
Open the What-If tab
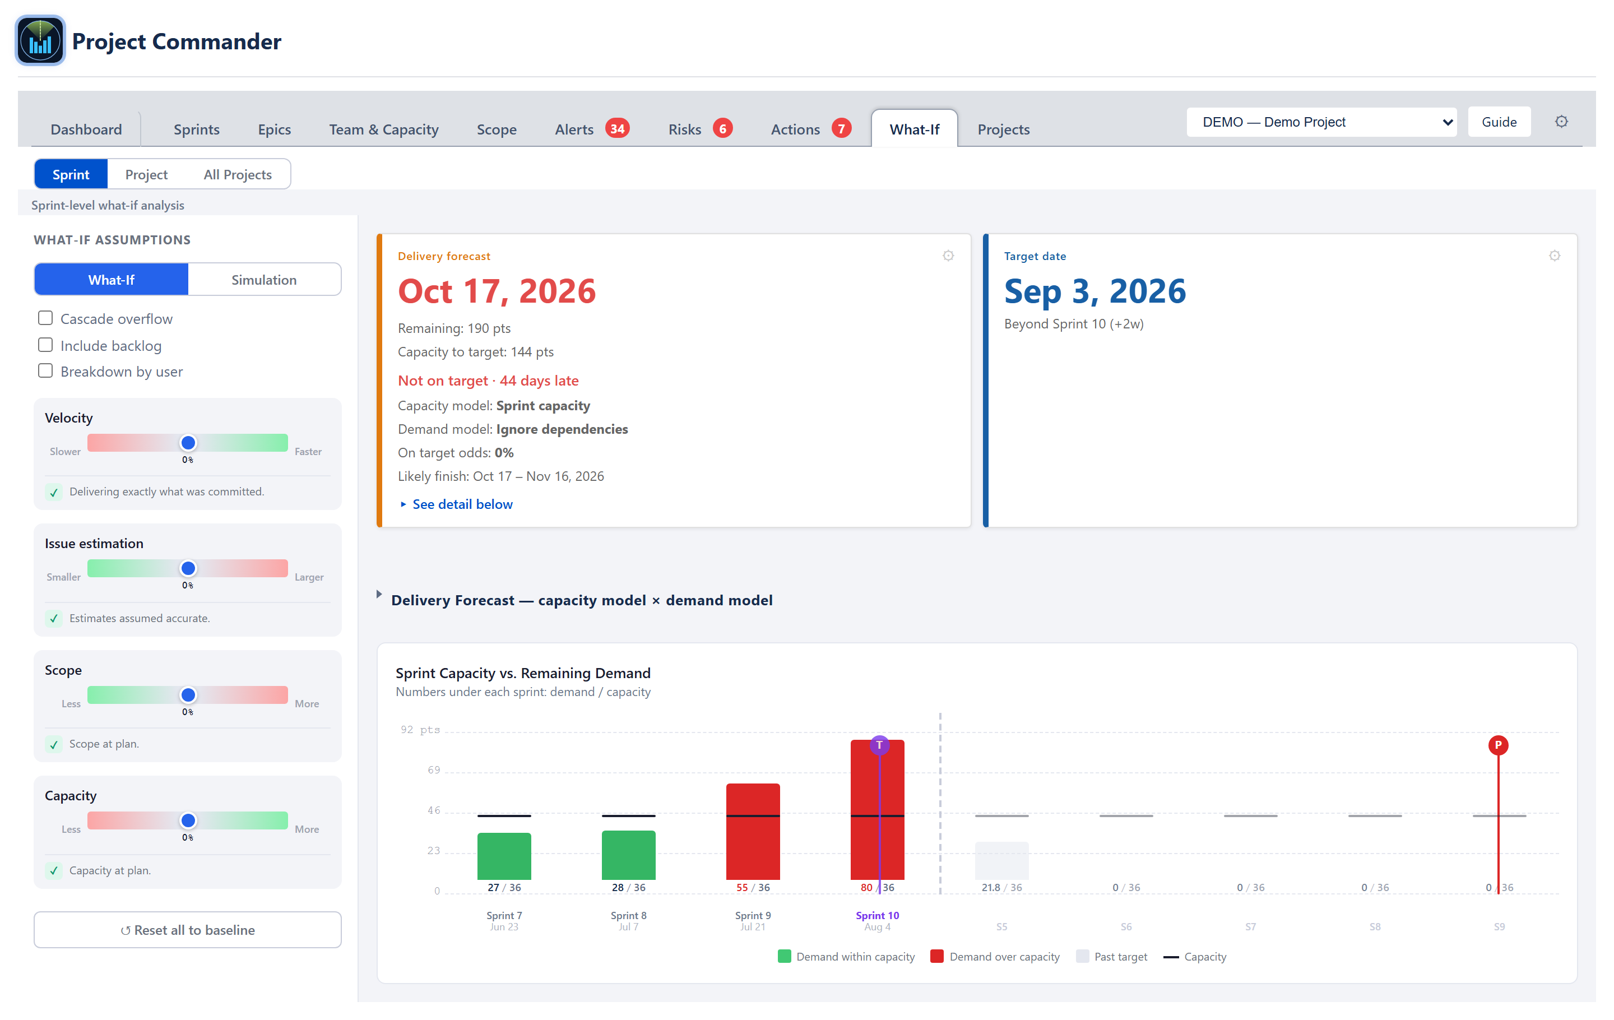point(914,129)
